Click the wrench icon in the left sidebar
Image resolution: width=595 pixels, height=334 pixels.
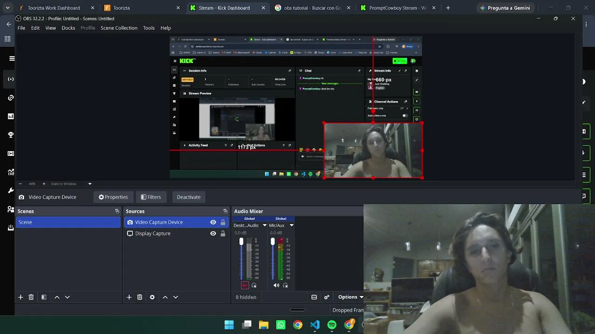11,190
